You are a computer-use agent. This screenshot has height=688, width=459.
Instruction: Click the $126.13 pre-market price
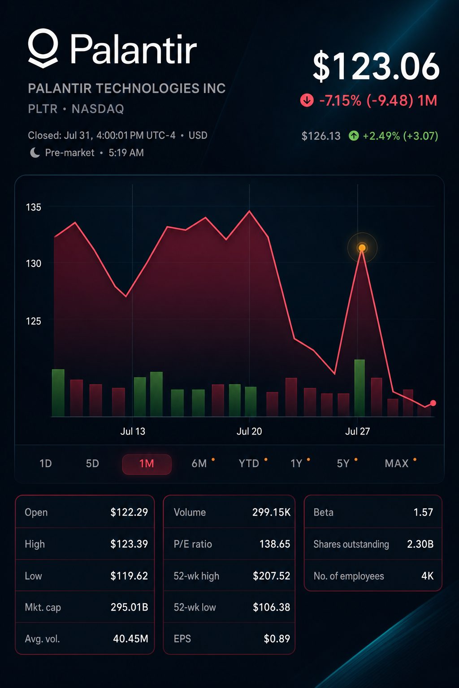point(321,136)
